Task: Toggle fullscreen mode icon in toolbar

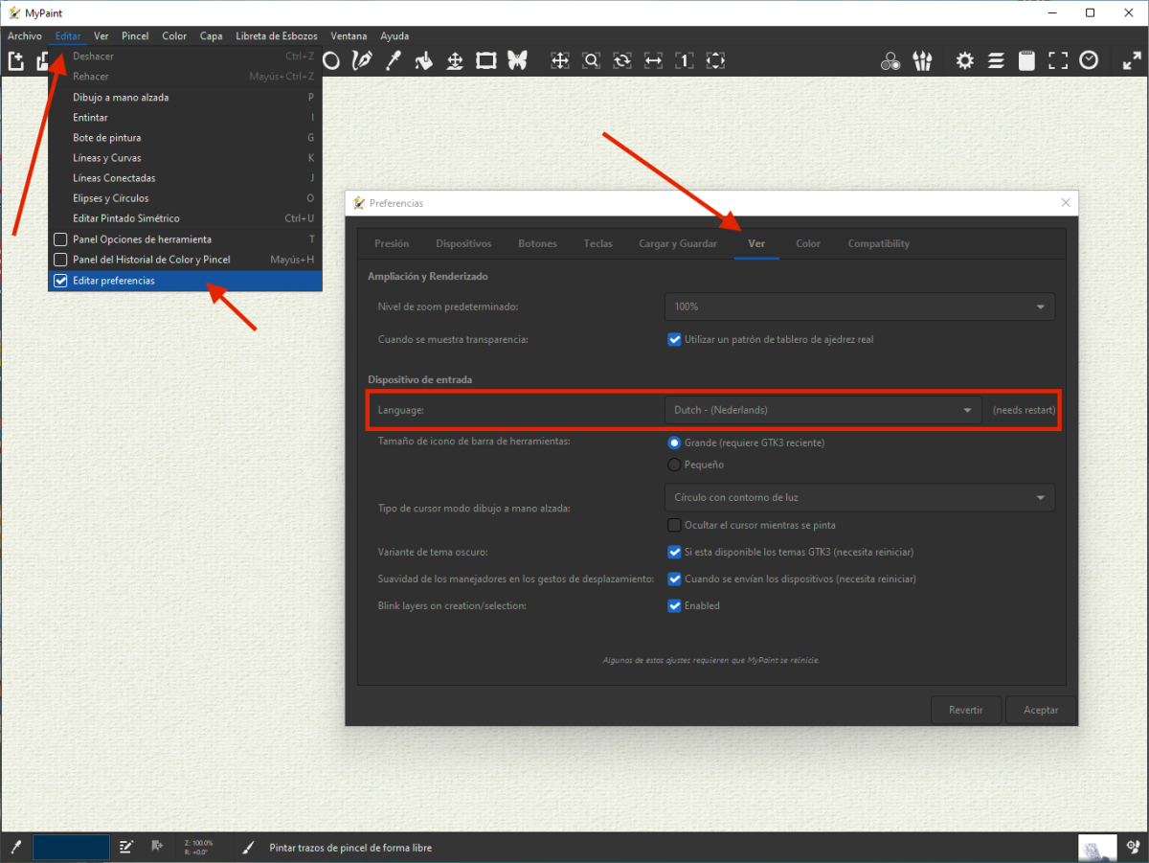Action: (1057, 60)
